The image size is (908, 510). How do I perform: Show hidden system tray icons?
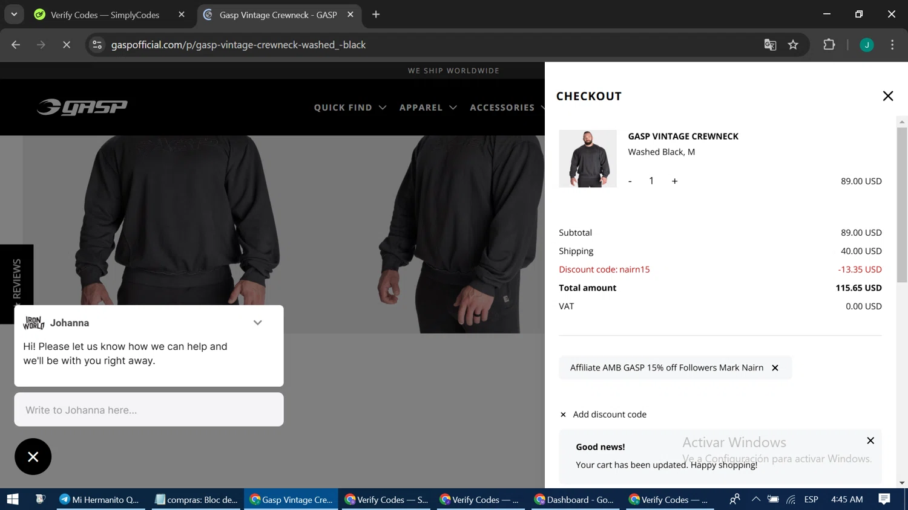pos(755,499)
